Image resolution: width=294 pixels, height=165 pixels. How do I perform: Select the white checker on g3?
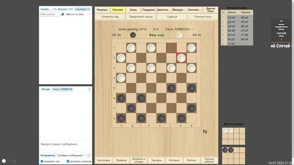point(131,68)
